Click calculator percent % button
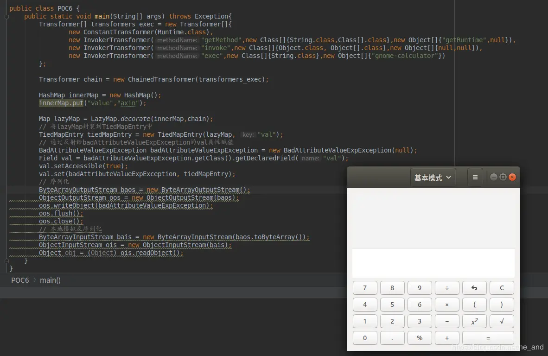Viewport: 548px width, 356px height. click(x=420, y=338)
